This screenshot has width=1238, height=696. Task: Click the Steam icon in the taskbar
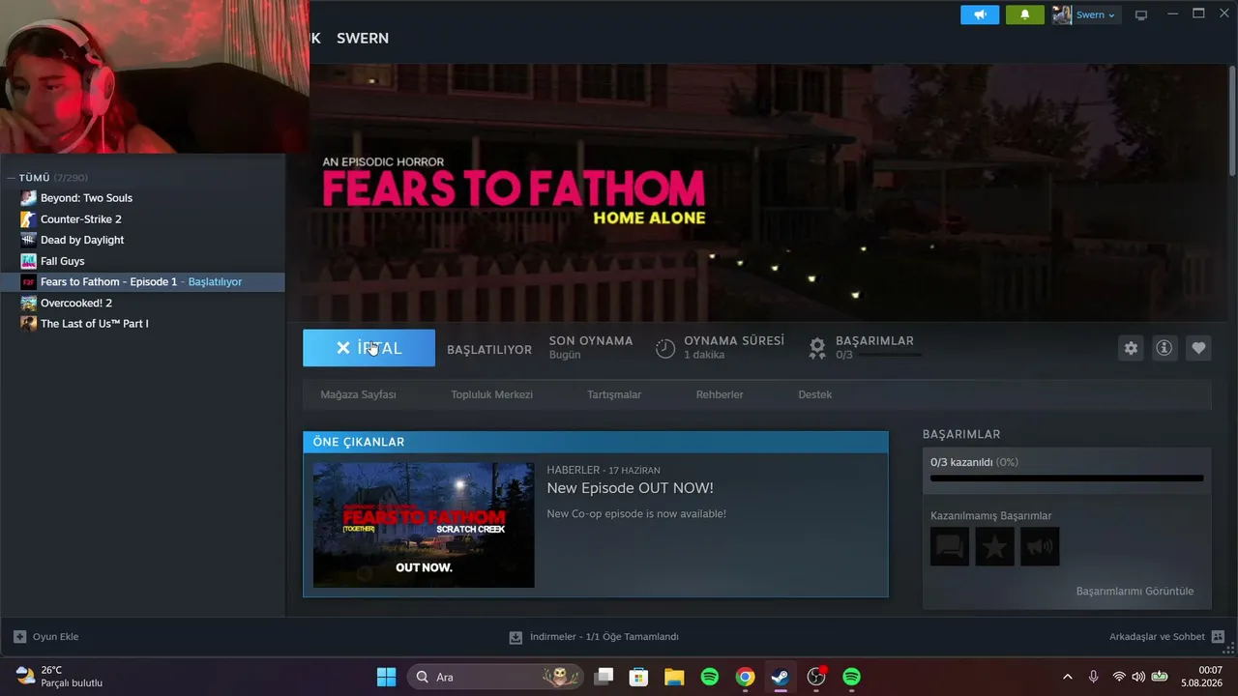781,677
